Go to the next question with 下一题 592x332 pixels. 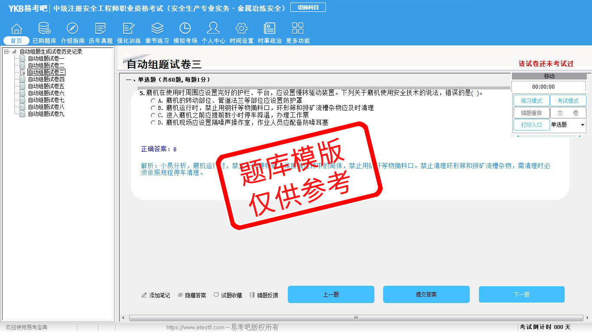[x=521, y=294]
